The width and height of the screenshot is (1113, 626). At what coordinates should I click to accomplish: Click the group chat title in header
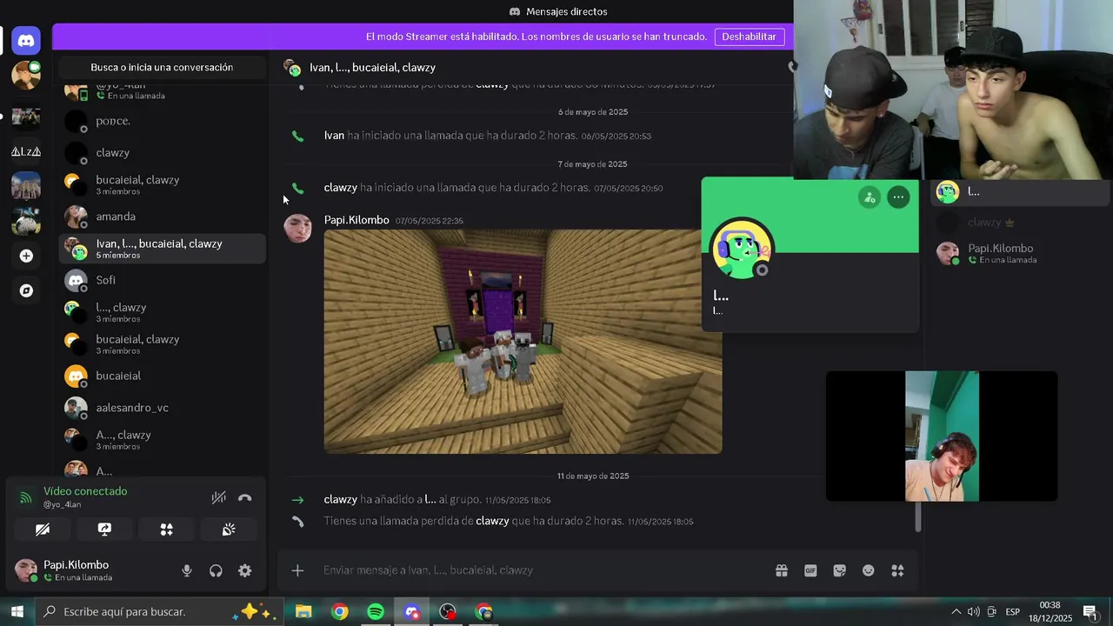pos(372,67)
